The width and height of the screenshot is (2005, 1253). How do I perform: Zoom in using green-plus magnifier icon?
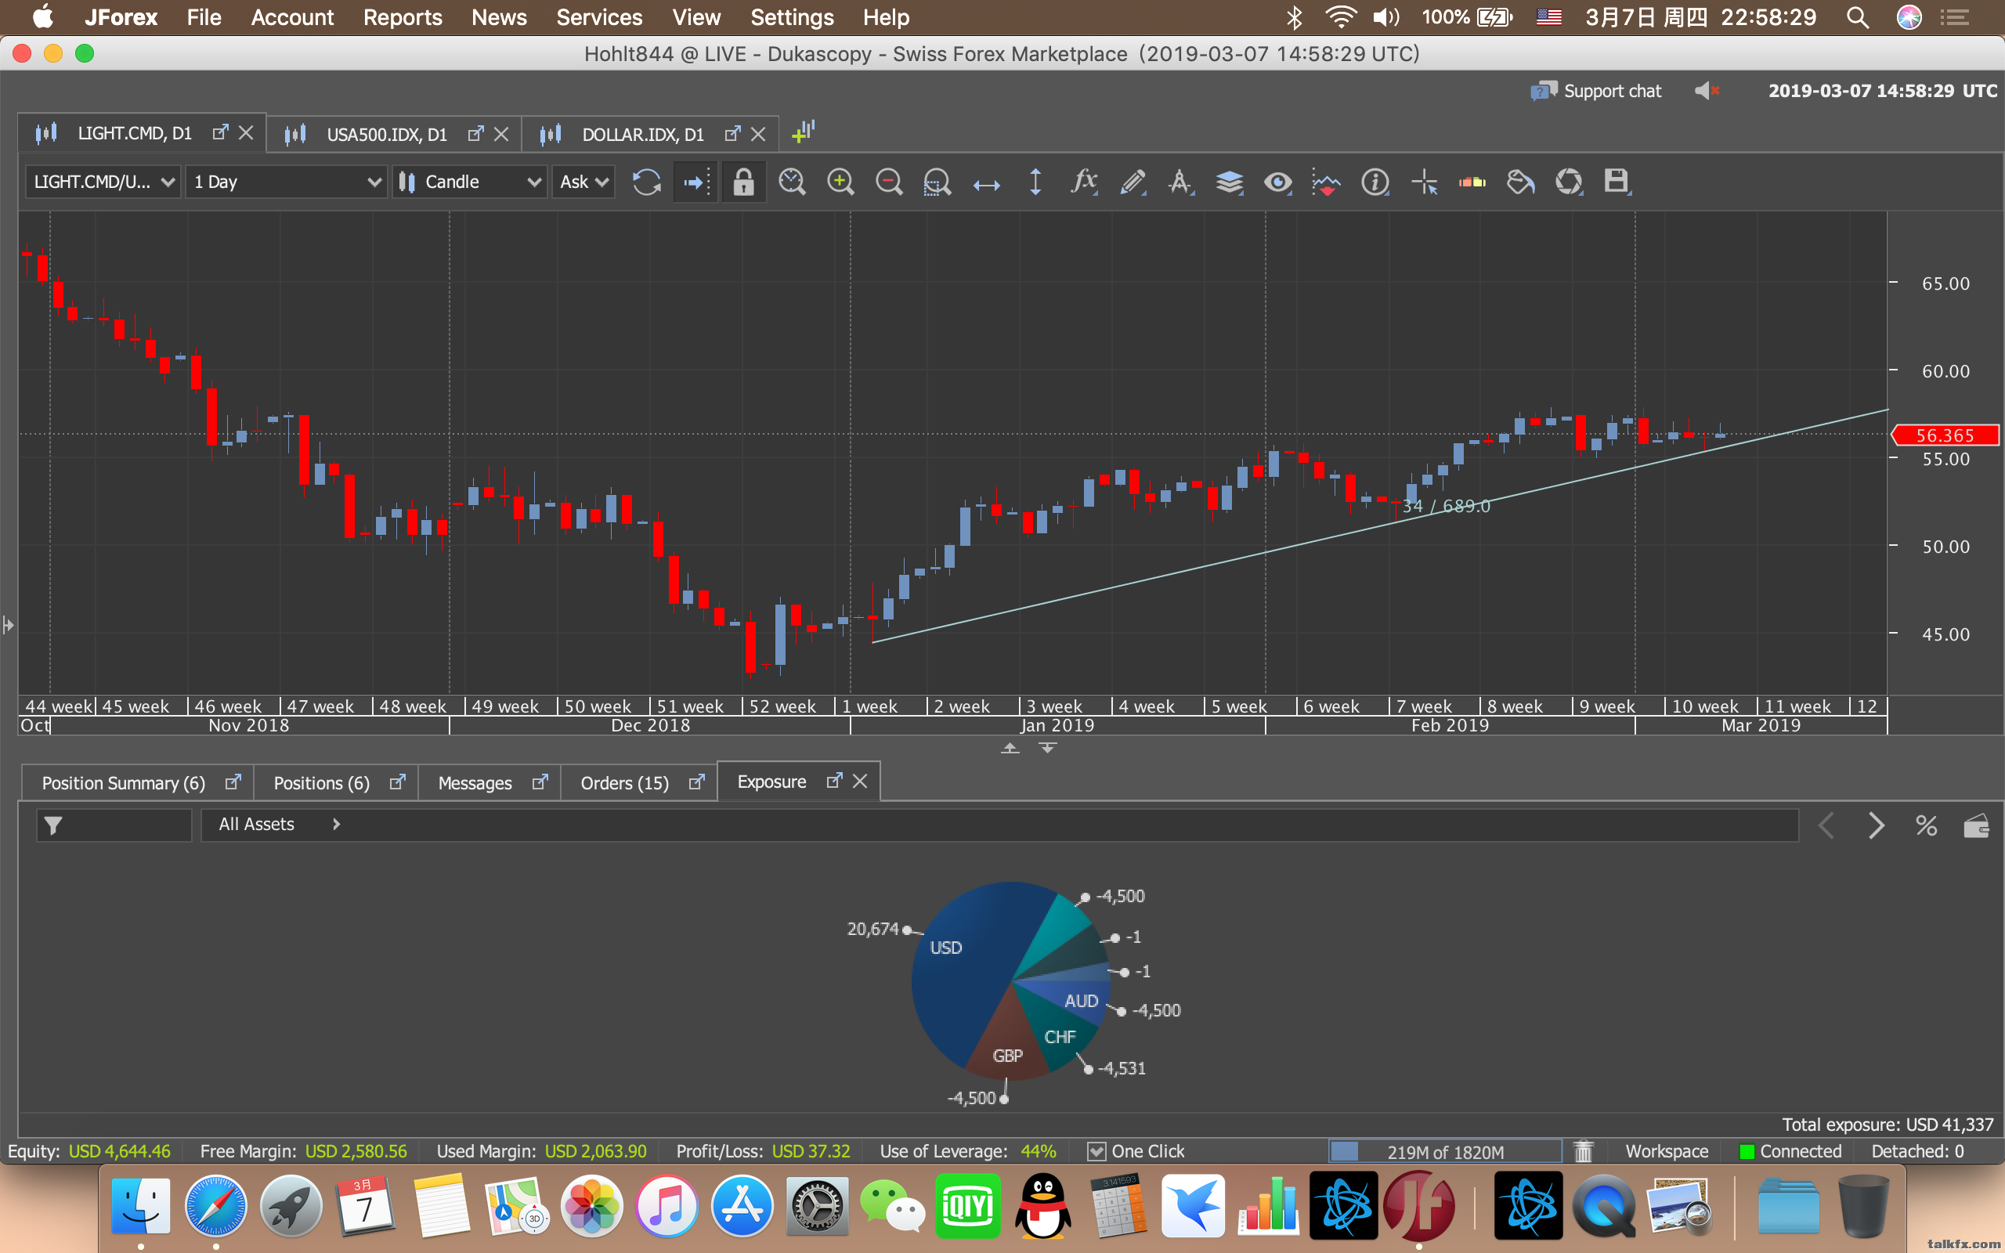[840, 182]
